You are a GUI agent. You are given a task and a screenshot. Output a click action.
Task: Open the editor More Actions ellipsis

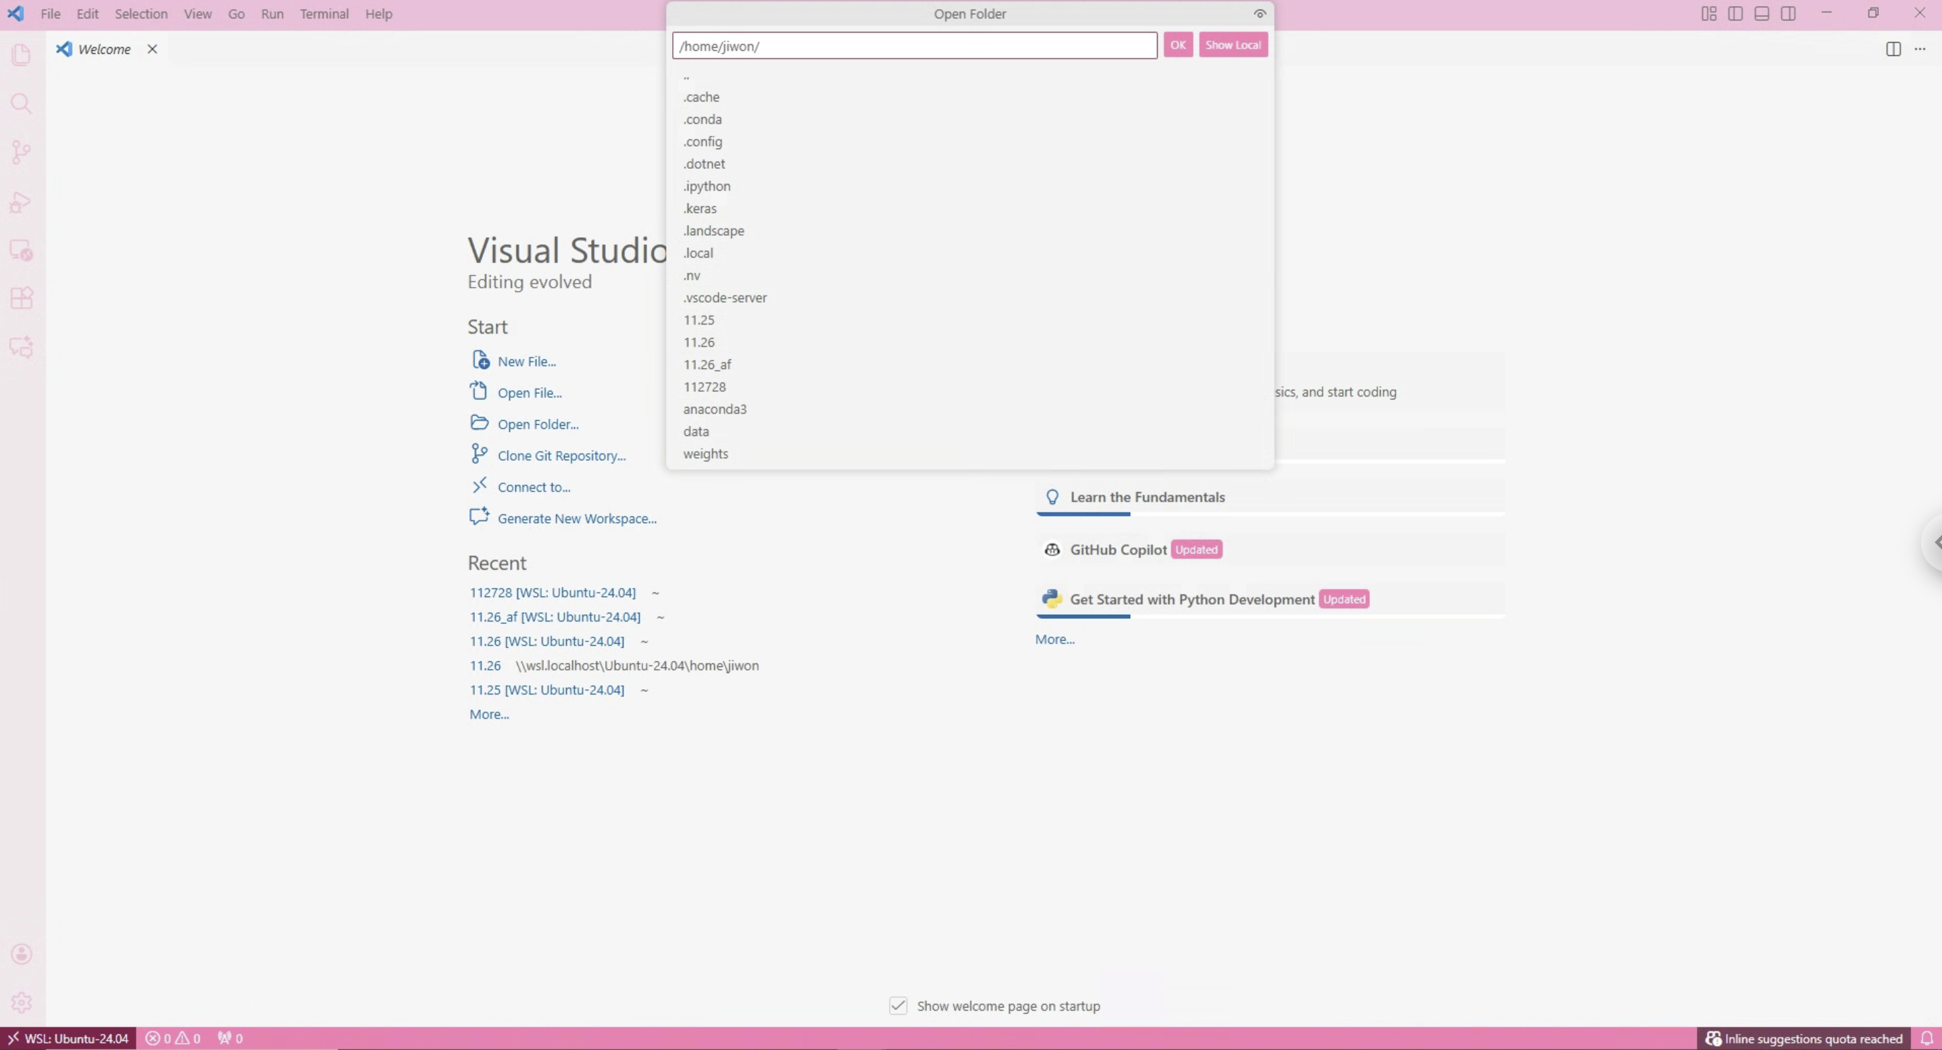click(x=1920, y=49)
